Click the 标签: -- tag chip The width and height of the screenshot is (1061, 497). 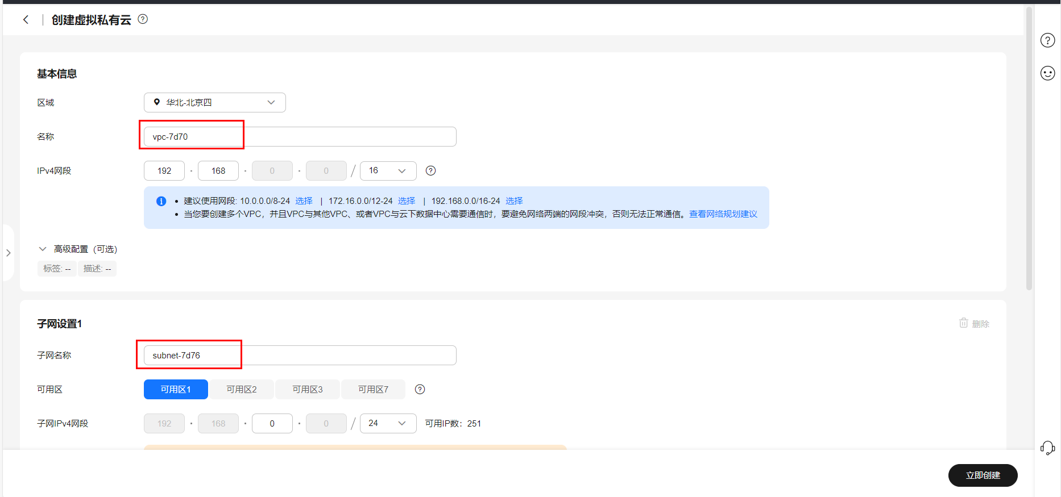(x=57, y=269)
